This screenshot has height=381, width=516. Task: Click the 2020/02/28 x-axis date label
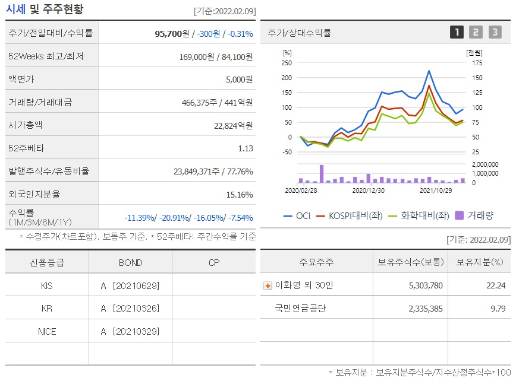pos(301,190)
